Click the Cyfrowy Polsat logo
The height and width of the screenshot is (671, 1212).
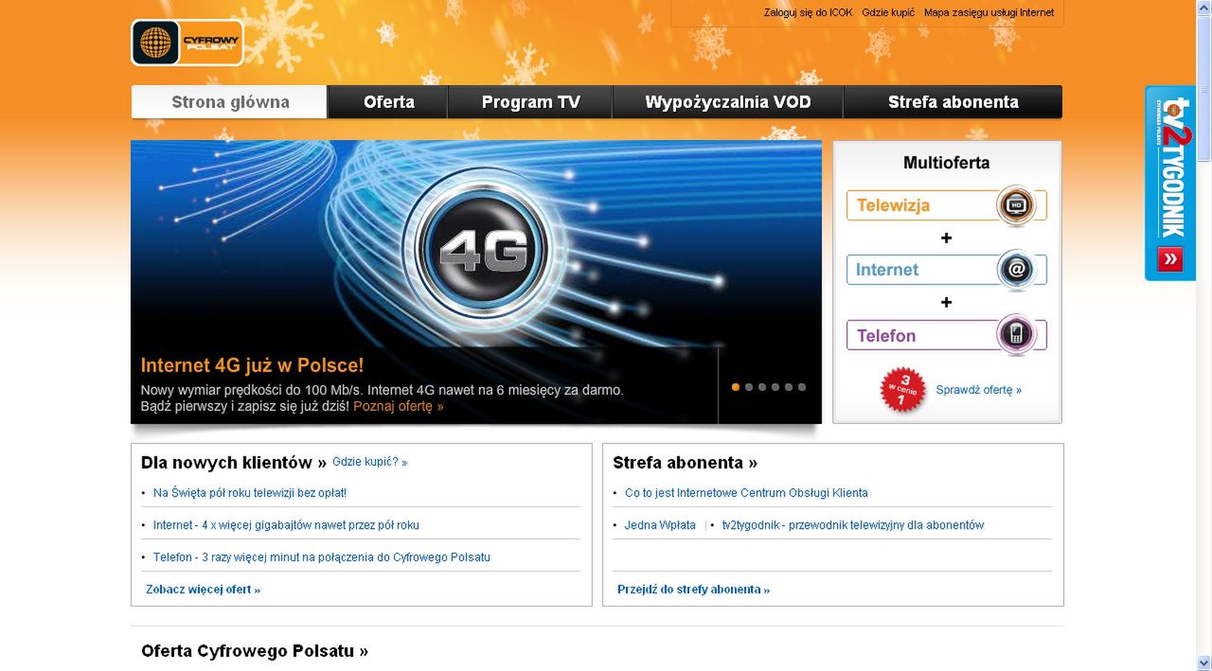tap(187, 43)
